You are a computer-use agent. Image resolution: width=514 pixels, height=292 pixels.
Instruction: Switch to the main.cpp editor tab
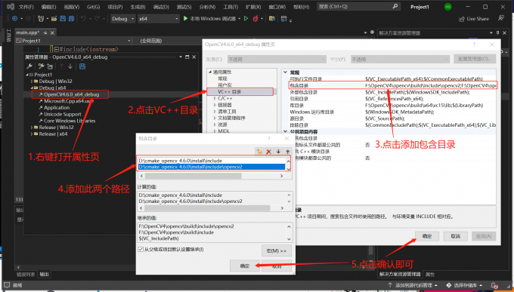[27, 32]
